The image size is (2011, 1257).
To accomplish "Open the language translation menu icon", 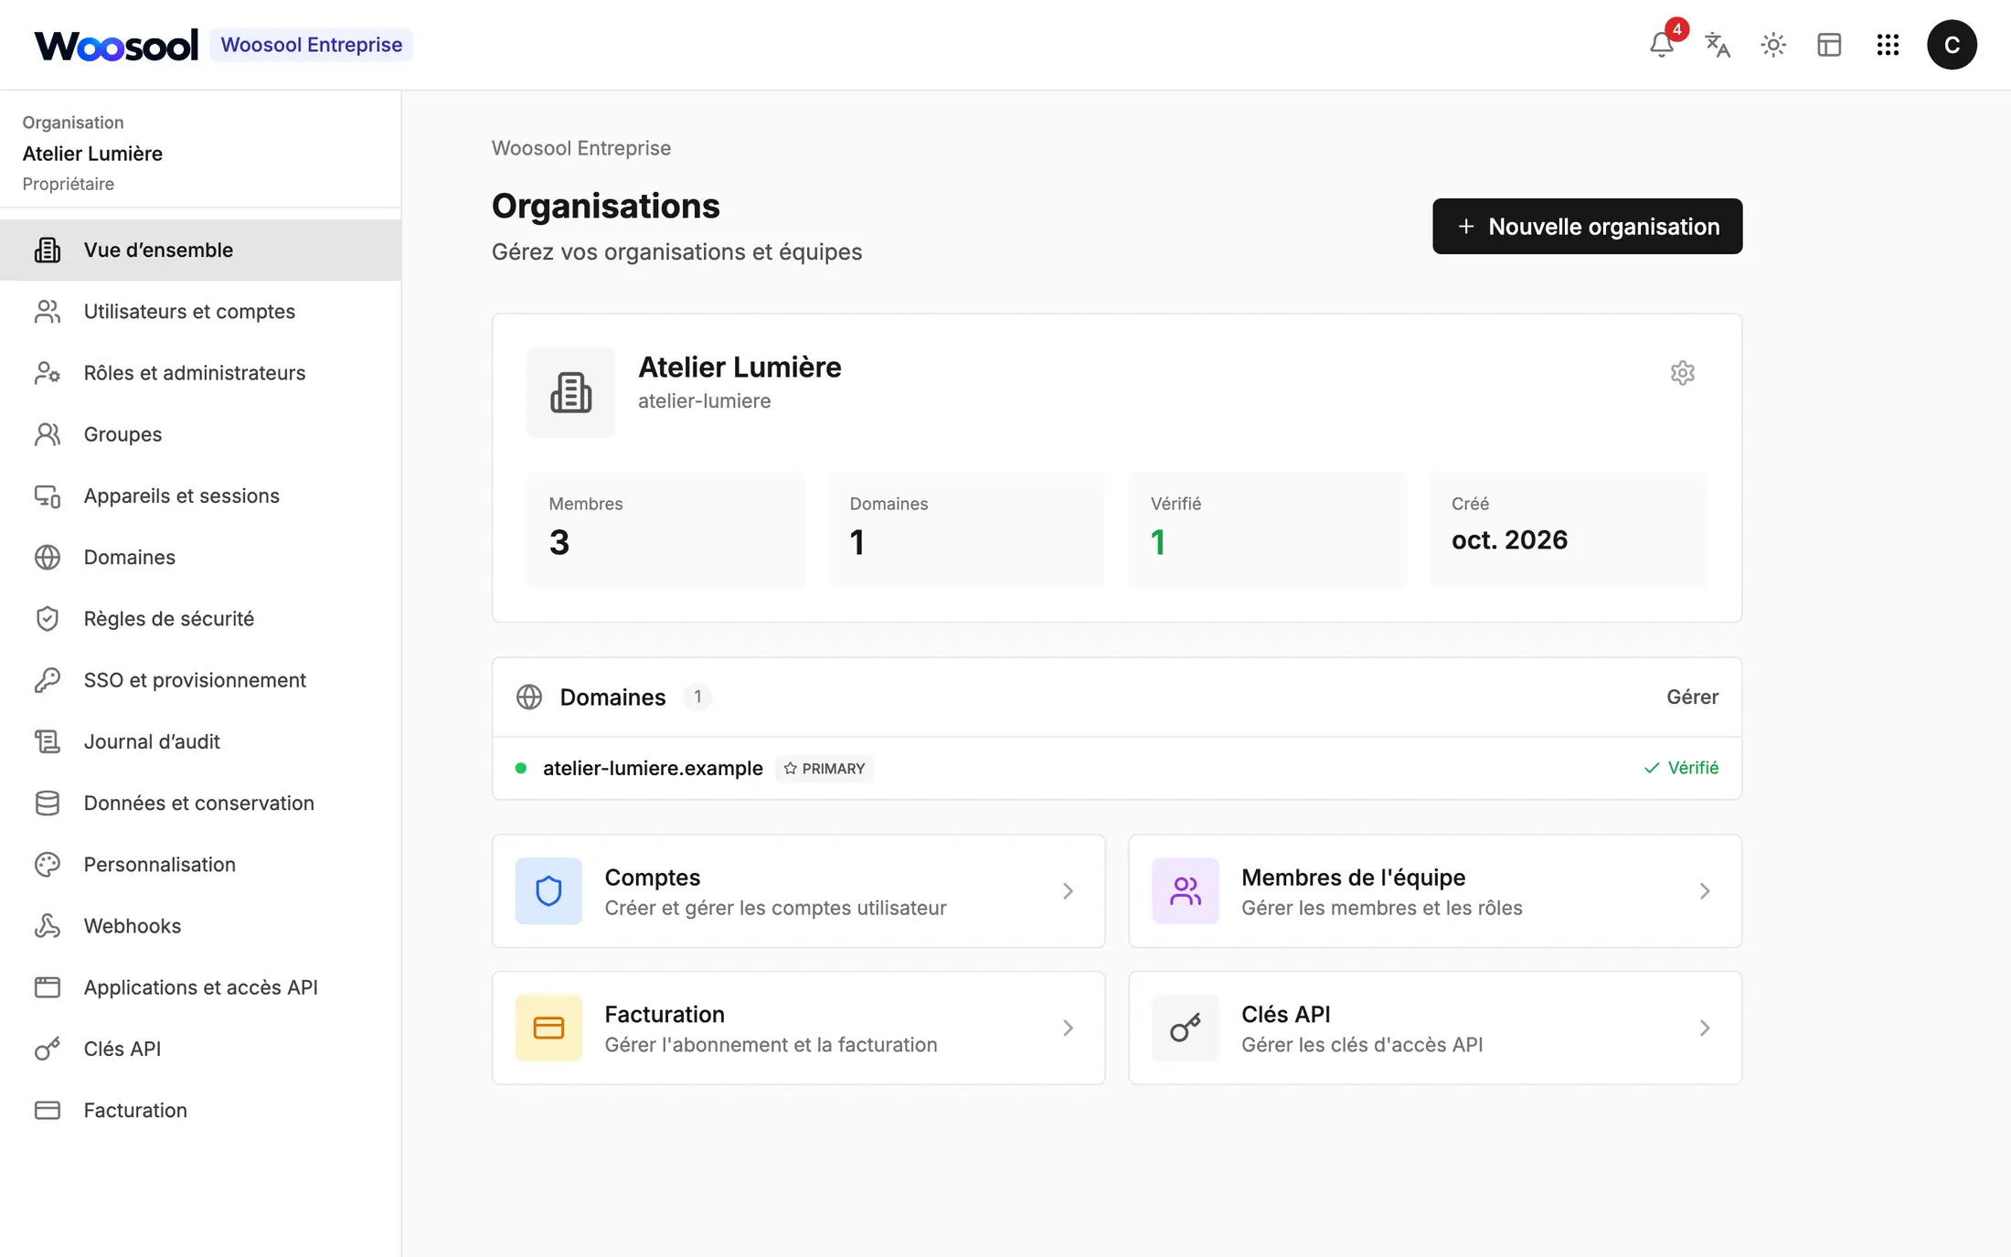I will click(x=1718, y=45).
